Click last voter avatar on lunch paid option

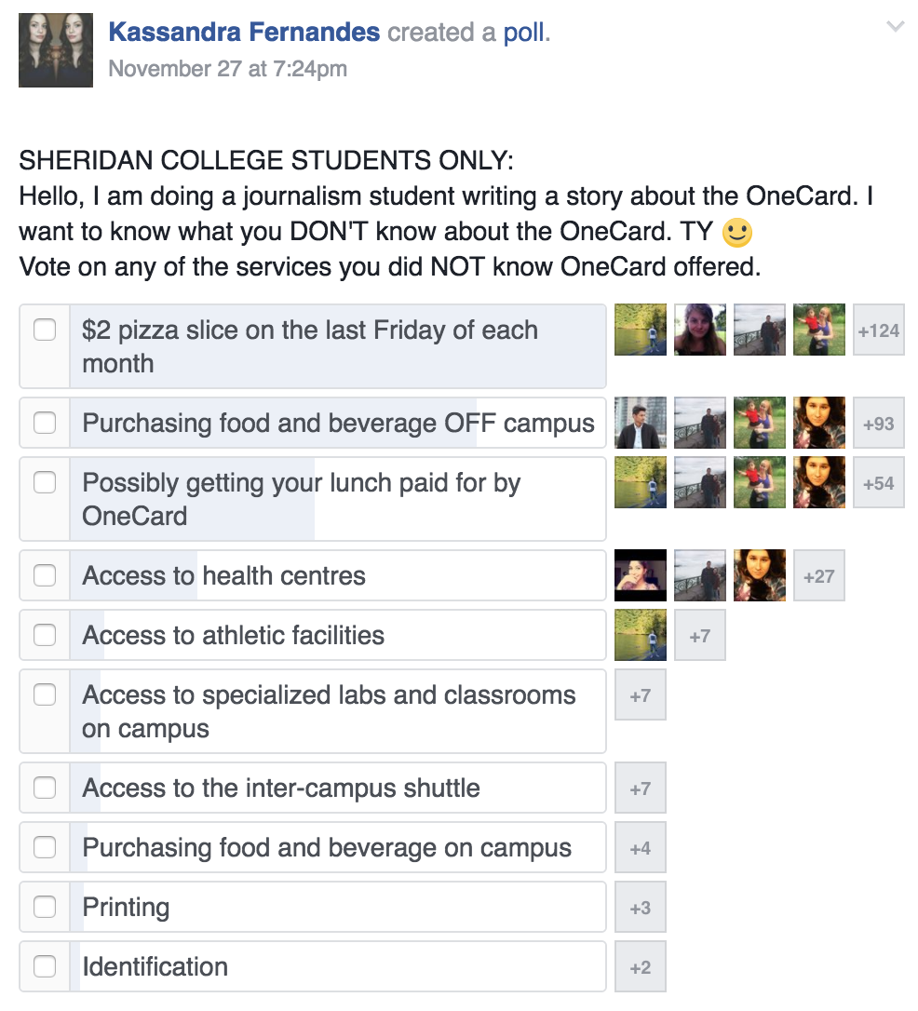tap(819, 482)
